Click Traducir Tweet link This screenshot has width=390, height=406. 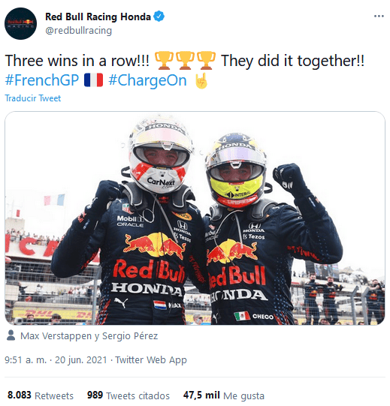coord(32,98)
